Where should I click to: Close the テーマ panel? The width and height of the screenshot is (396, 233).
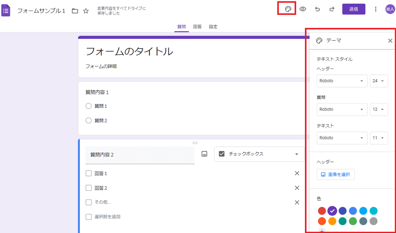[x=390, y=41]
